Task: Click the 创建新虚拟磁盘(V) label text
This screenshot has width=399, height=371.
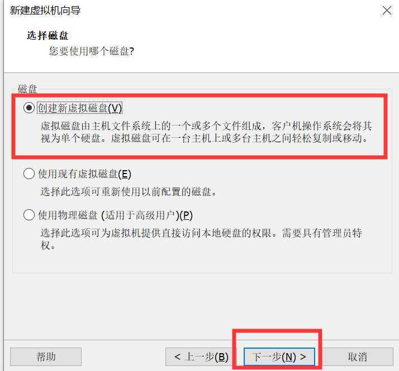Action: tap(80, 108)
